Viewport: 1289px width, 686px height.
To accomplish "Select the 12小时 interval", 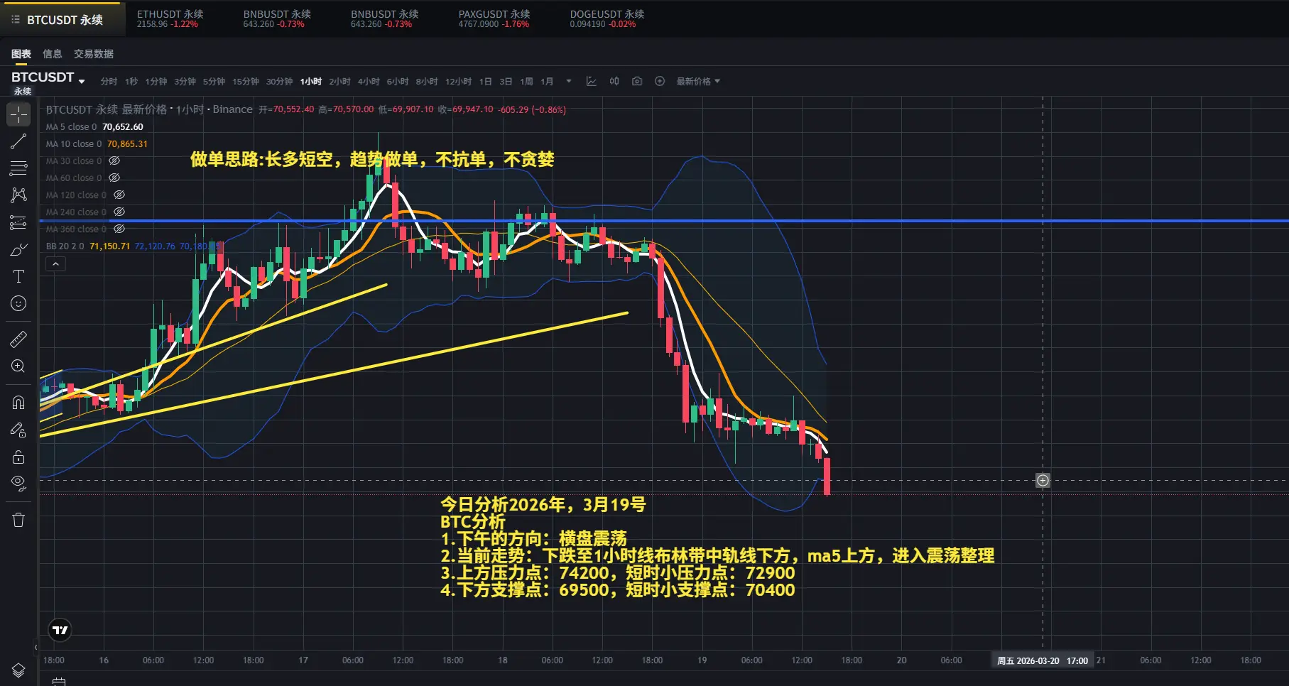I will (x=459, y=82).
